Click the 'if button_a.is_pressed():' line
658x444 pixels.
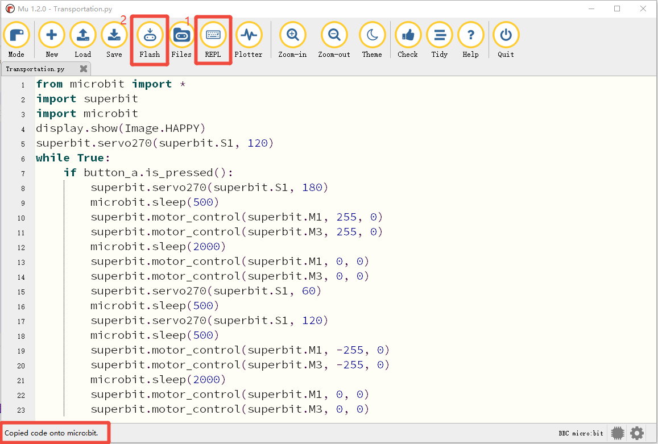pyautogui.click(x=148, y=172)
